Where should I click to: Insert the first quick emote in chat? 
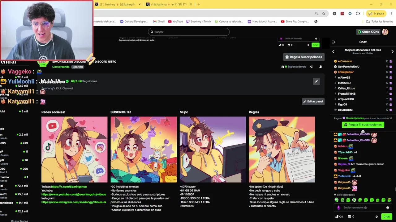pyautogui.click(x=336, y=200)
